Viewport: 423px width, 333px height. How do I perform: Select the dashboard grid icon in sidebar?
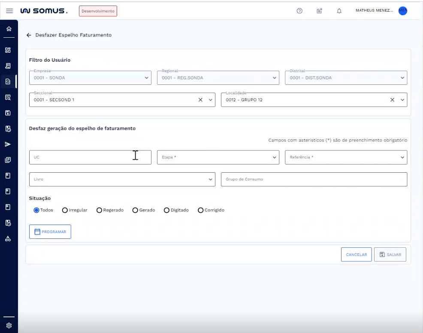8,50
